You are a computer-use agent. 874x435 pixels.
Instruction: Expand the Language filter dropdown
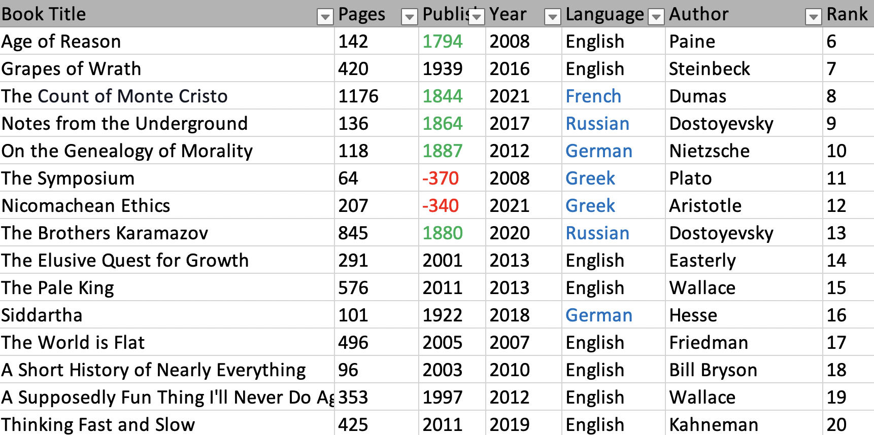pyautogui.click(x=656, y=17)
